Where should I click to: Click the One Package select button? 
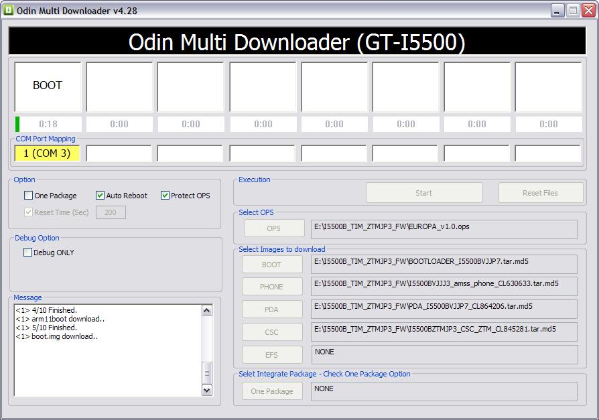271,391
